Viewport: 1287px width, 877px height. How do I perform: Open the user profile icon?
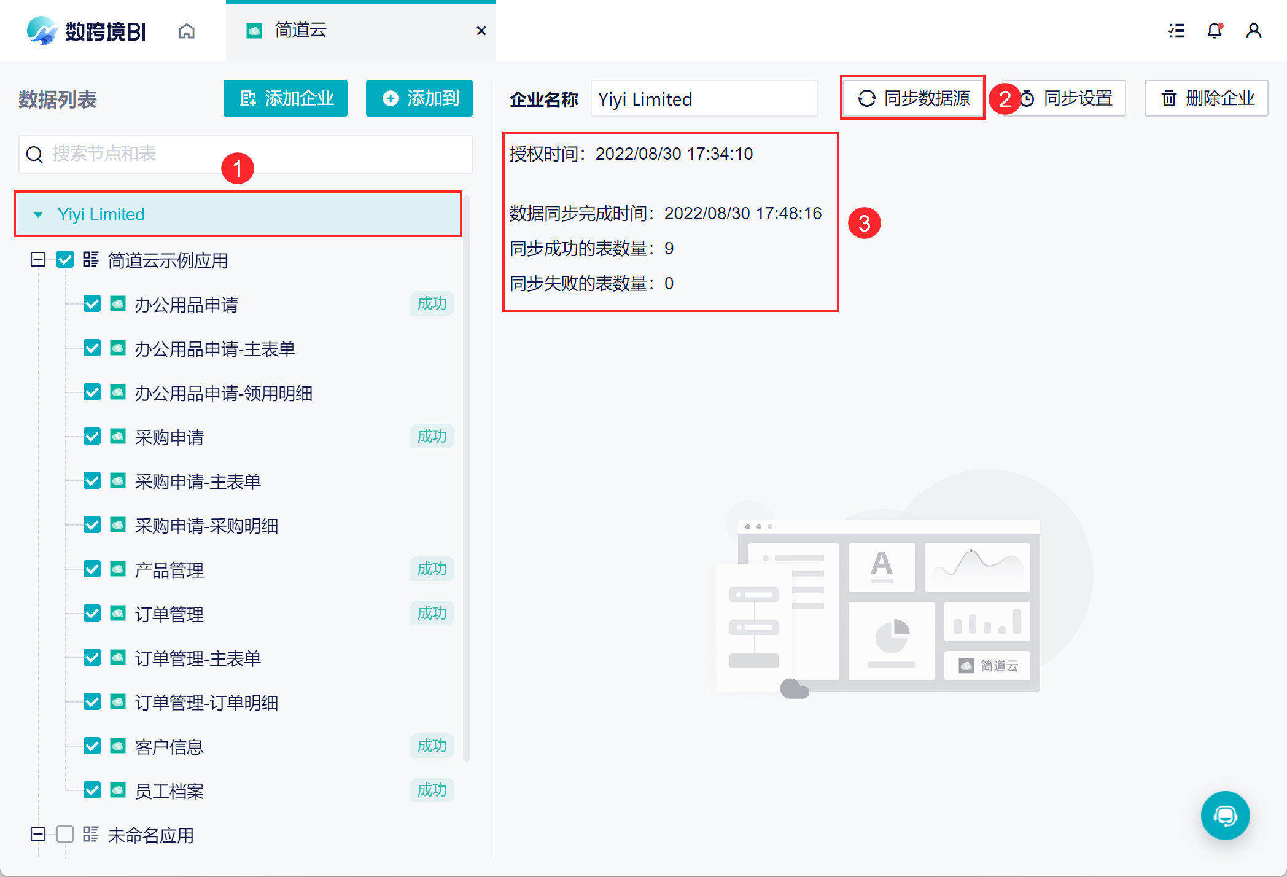1253,31
